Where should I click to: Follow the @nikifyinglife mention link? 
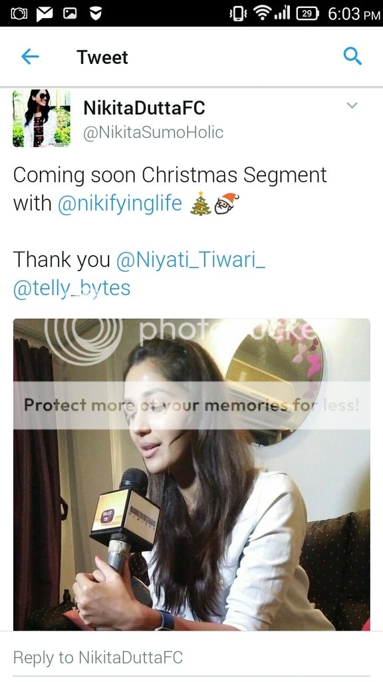(x=120, y=204)
